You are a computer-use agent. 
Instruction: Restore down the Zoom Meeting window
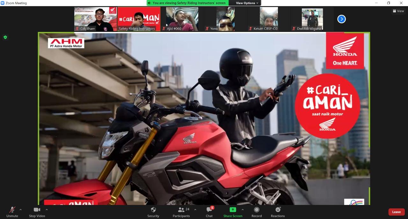coord(389,3)
